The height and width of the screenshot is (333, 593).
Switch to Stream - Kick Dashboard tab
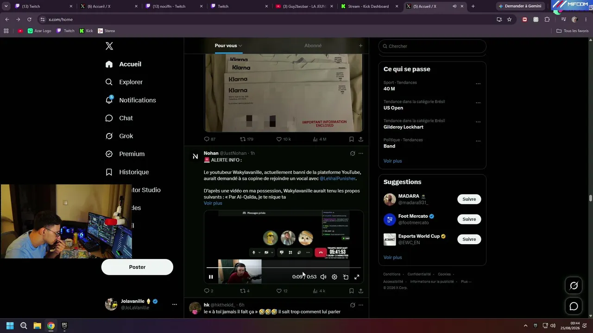370,6
